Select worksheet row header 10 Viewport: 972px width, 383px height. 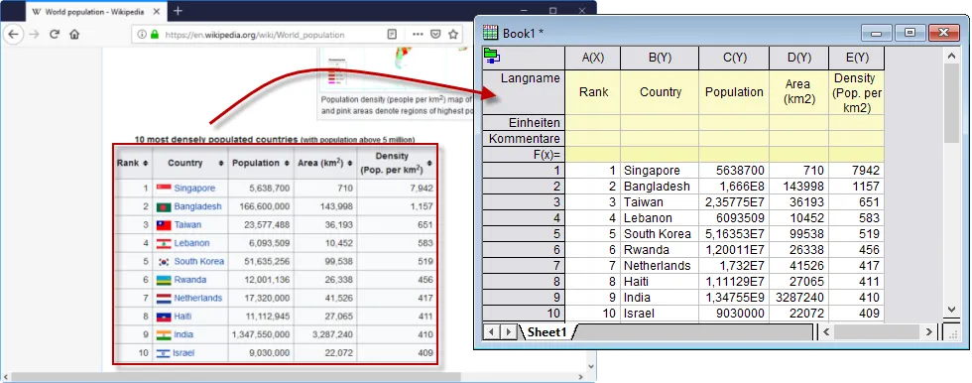click(x=524, y=314)
